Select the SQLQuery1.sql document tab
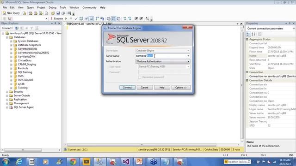 tap(89, 24)
